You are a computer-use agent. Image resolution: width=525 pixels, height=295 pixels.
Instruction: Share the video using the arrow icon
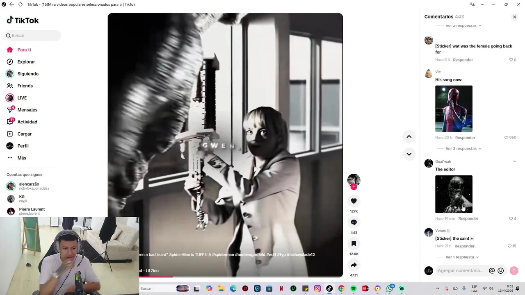pyautogui.click(x=354, y=265)
